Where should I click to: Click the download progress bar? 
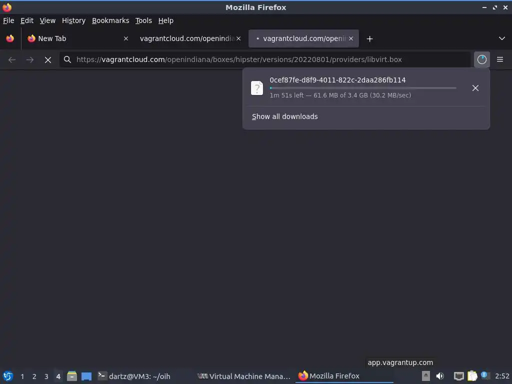click(x=363, y=88)
